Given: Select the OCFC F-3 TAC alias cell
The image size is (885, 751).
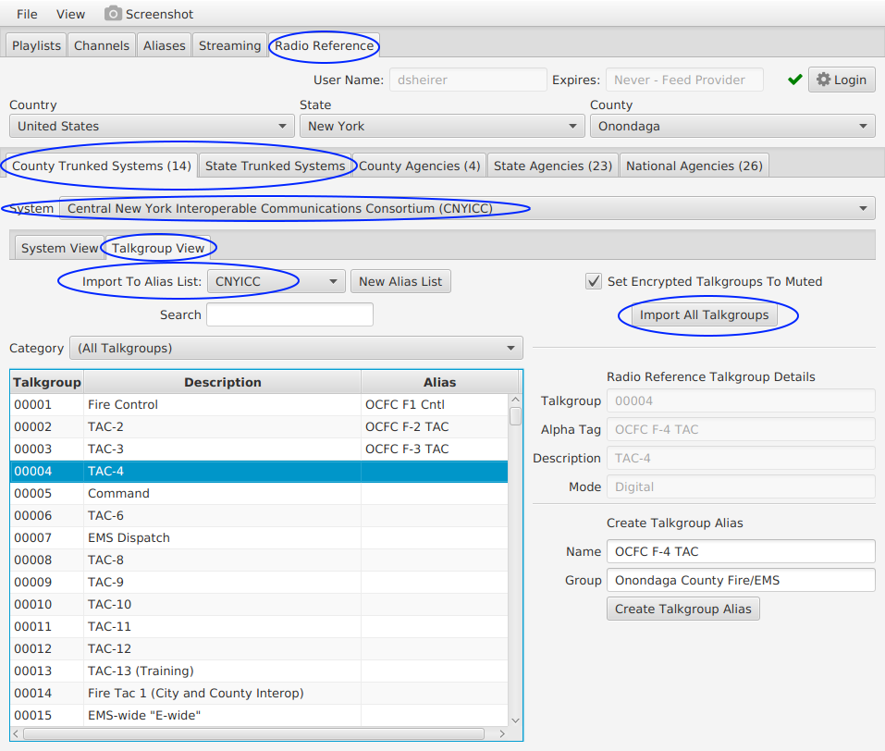Looking at the screenshot, I should click(x=434, y=449).
